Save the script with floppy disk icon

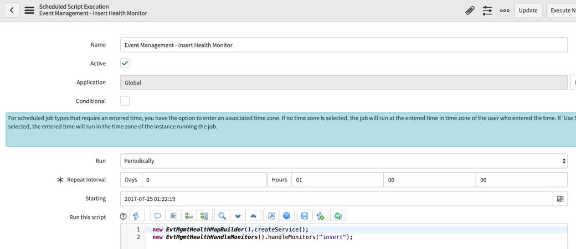305,216
